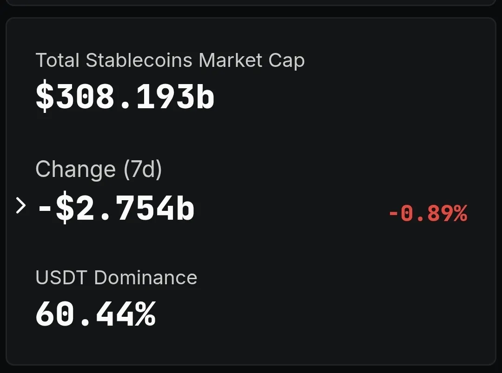Click the Total Stablecoins Market Cap label

170,61
